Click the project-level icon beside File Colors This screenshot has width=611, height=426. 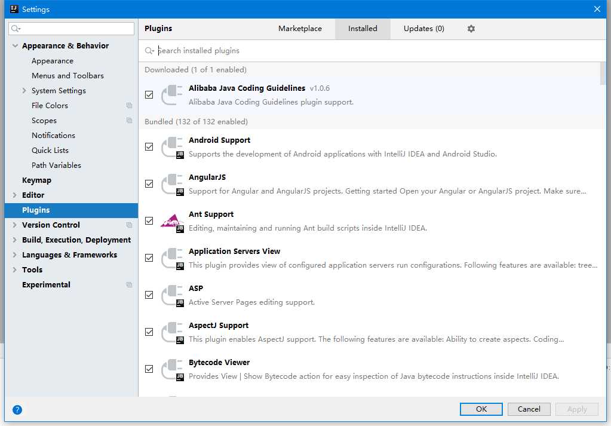[x=129, y=106]
